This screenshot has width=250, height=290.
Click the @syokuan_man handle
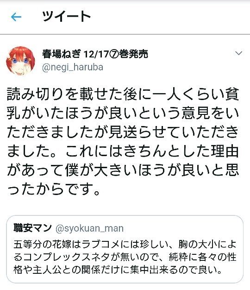(89, 228)
